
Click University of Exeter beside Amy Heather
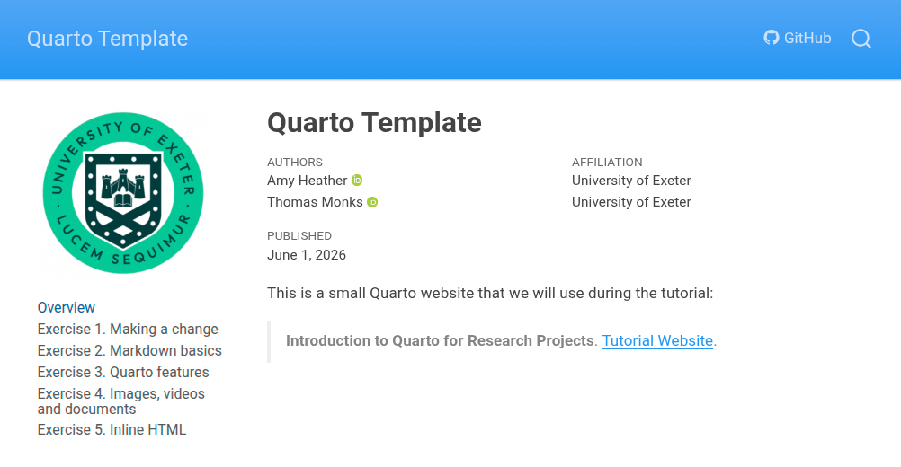click(631, 181)
